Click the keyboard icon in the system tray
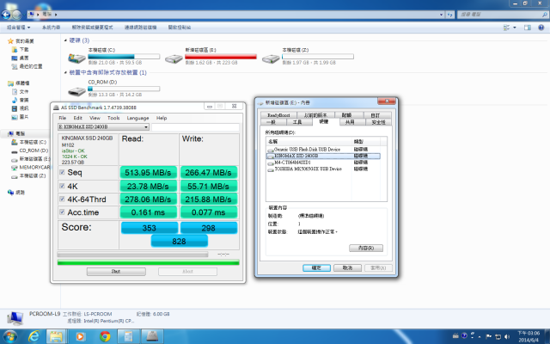 click(x=455, y=336)
